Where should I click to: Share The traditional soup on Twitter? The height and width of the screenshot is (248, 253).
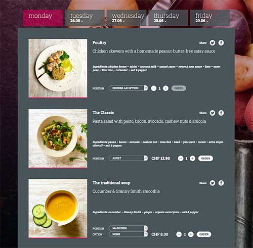pyautogui.click(x=213, y=183)
